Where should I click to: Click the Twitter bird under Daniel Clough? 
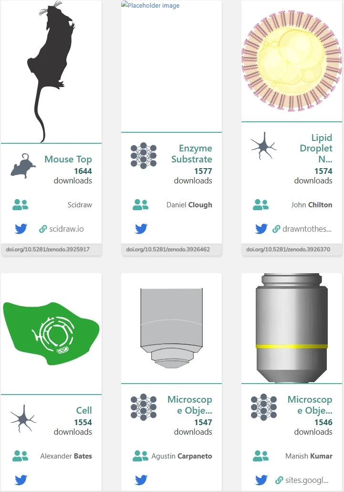pos(141,229)
